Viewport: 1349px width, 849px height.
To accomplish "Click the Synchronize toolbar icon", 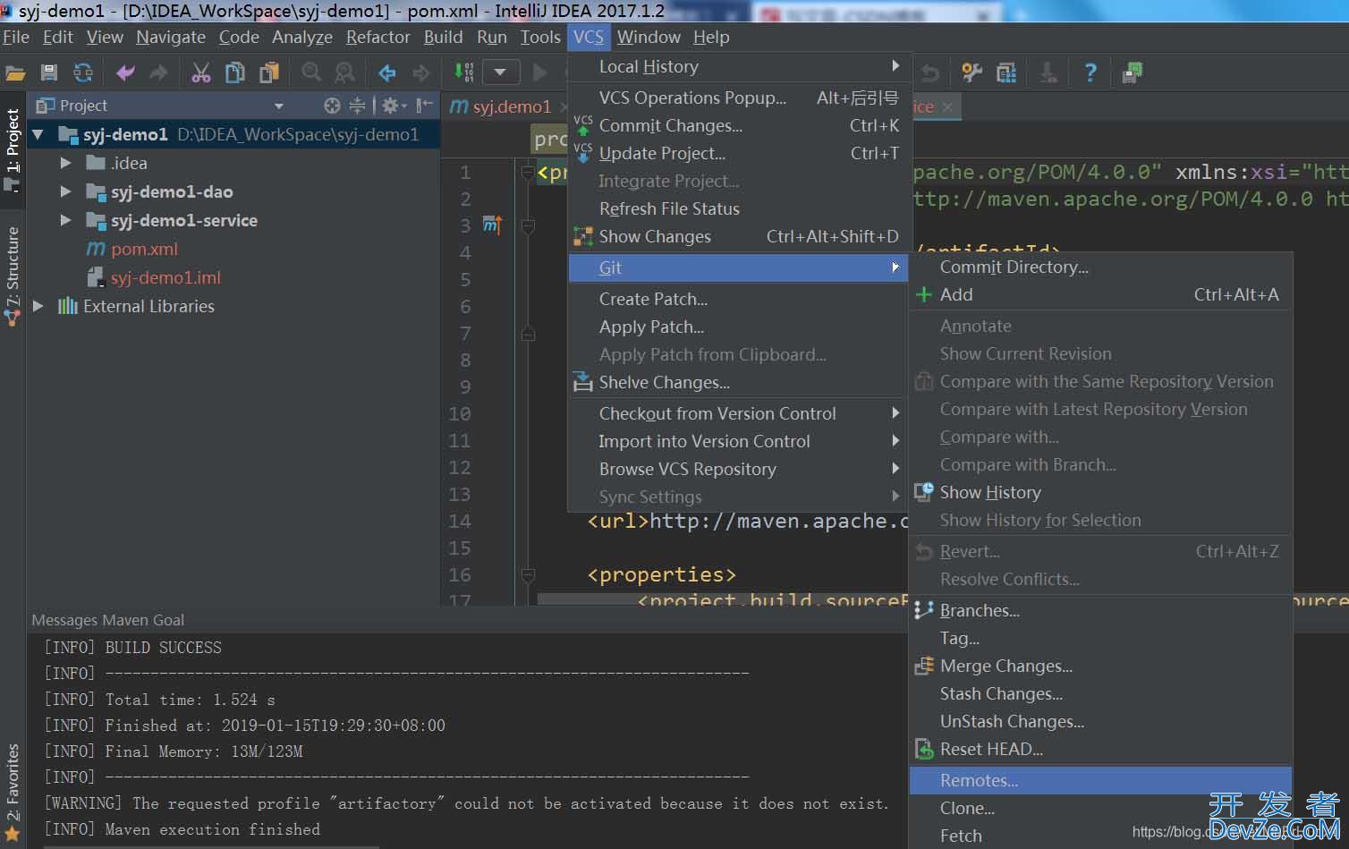I will (x=83, y=73).
